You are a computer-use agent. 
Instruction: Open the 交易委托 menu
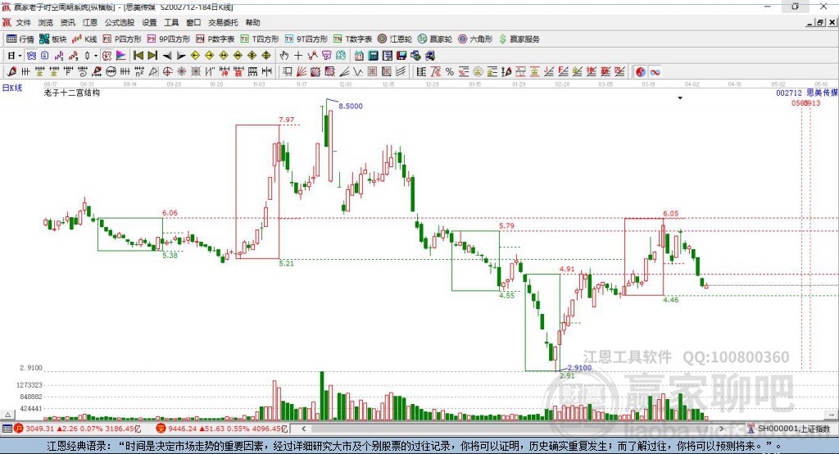(x=223, y=22)
